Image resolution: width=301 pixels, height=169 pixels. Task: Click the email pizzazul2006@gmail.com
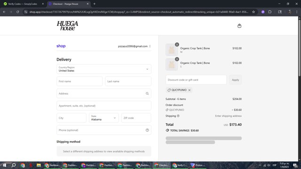point(133,46)
